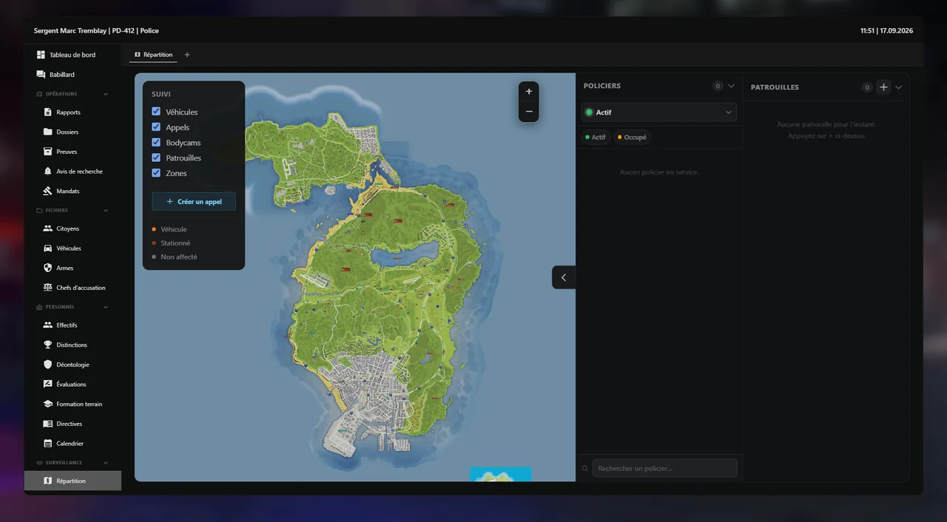The width and height of the screenshot is (947, 522).
Task: Zoom out on the map with minus
Action: (528, 112)
